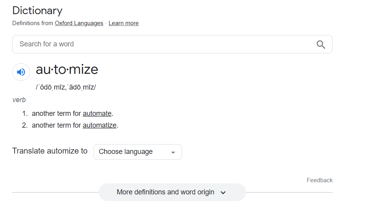Click the Definitions from text

tap(33, 23)
